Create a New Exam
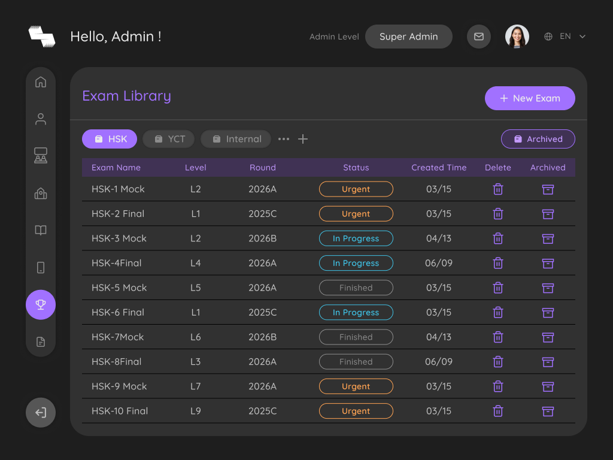The image size is (613, 460). (530, 98)
